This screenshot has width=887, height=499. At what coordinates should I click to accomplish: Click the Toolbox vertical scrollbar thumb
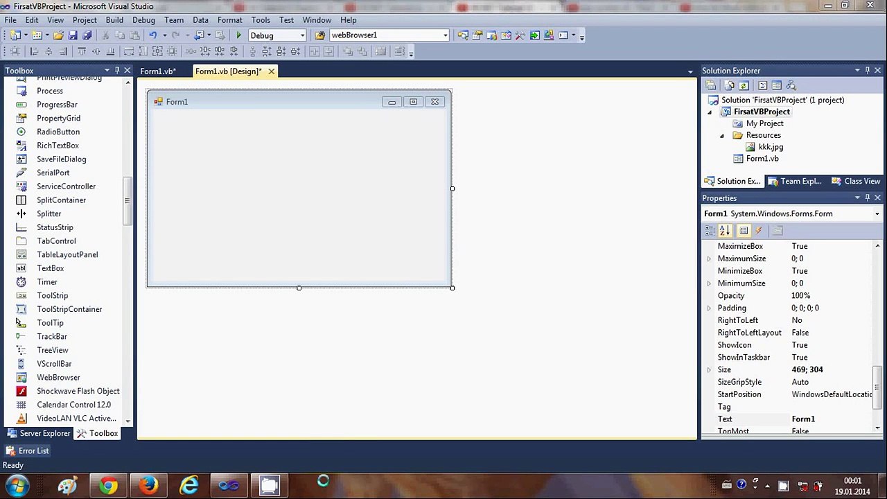[x=127, y=200]
